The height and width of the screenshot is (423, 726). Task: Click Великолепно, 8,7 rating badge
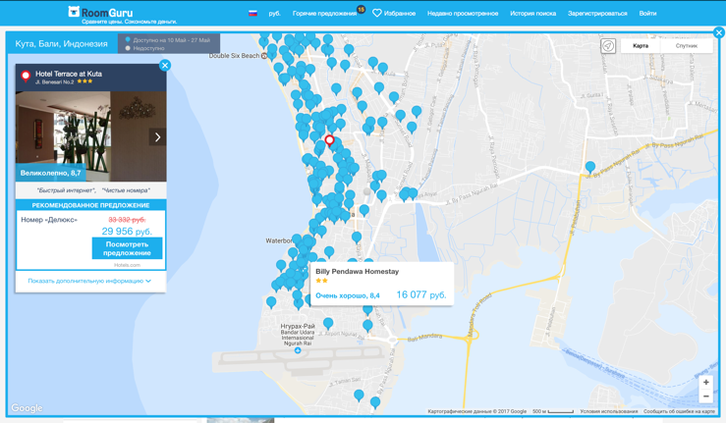click(x=50, y=173)
